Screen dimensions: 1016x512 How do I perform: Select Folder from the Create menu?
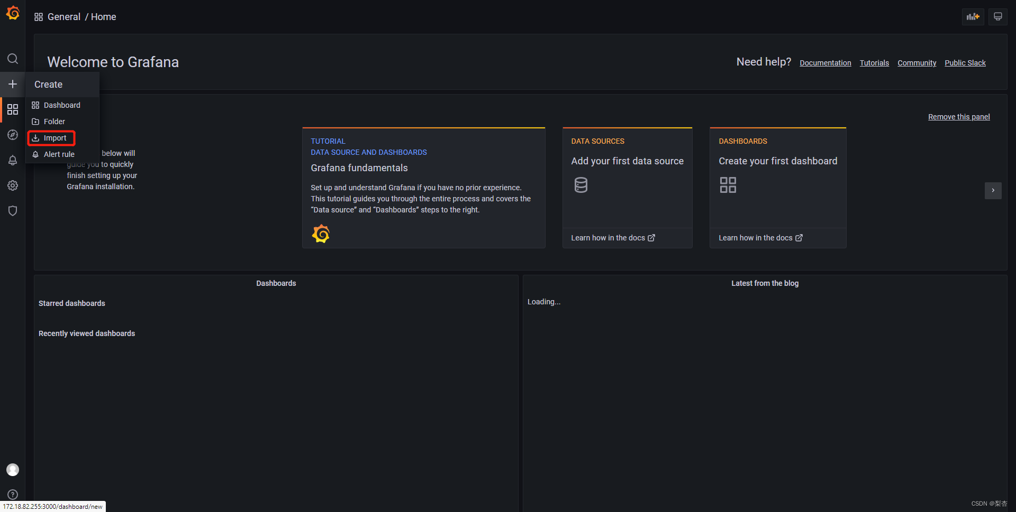[62, 122]
